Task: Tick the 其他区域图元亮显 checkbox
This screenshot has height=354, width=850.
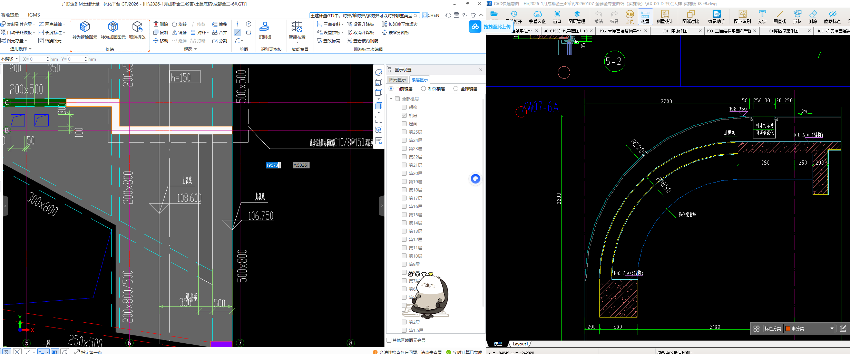Action: [x=389, y=341]
